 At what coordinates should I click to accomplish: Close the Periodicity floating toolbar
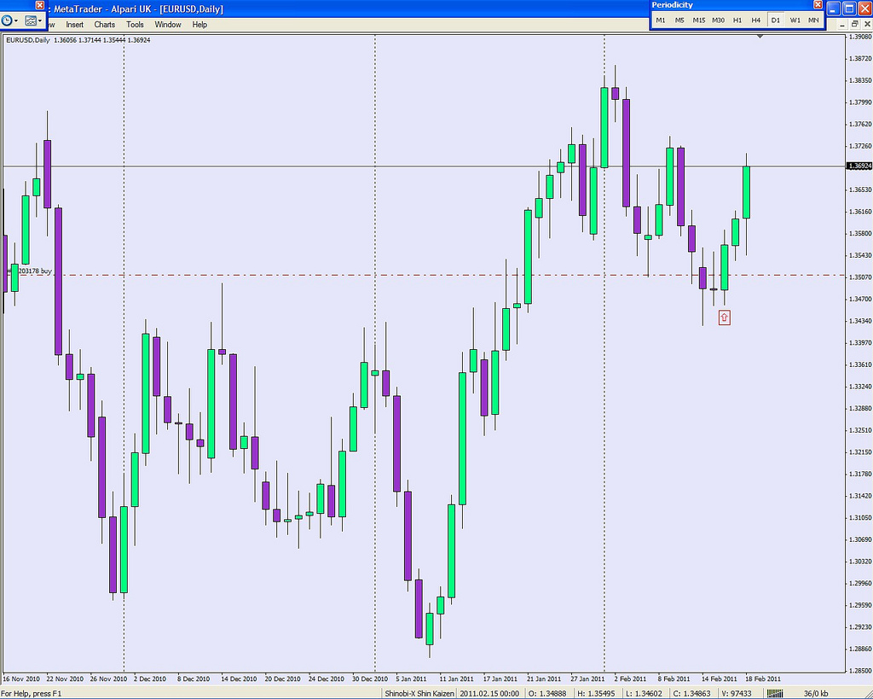818,4
